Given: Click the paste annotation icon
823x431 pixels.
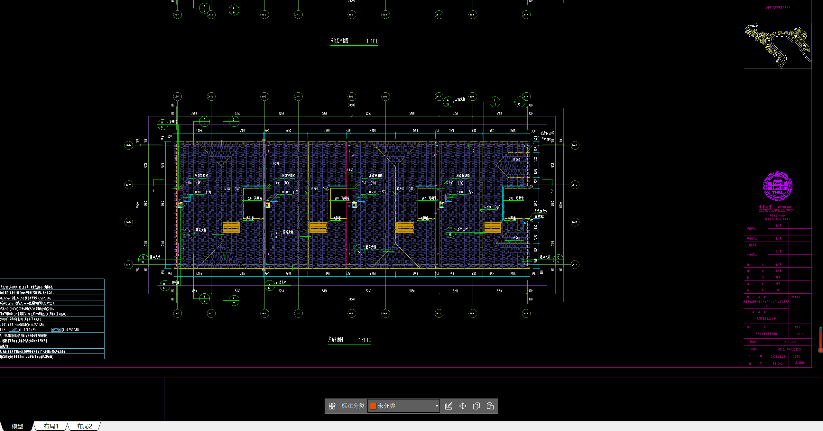Looking at the screenshot, I should coord(490,406).
